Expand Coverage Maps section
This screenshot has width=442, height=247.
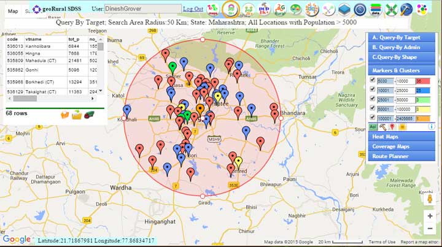[x=401, y=146]
